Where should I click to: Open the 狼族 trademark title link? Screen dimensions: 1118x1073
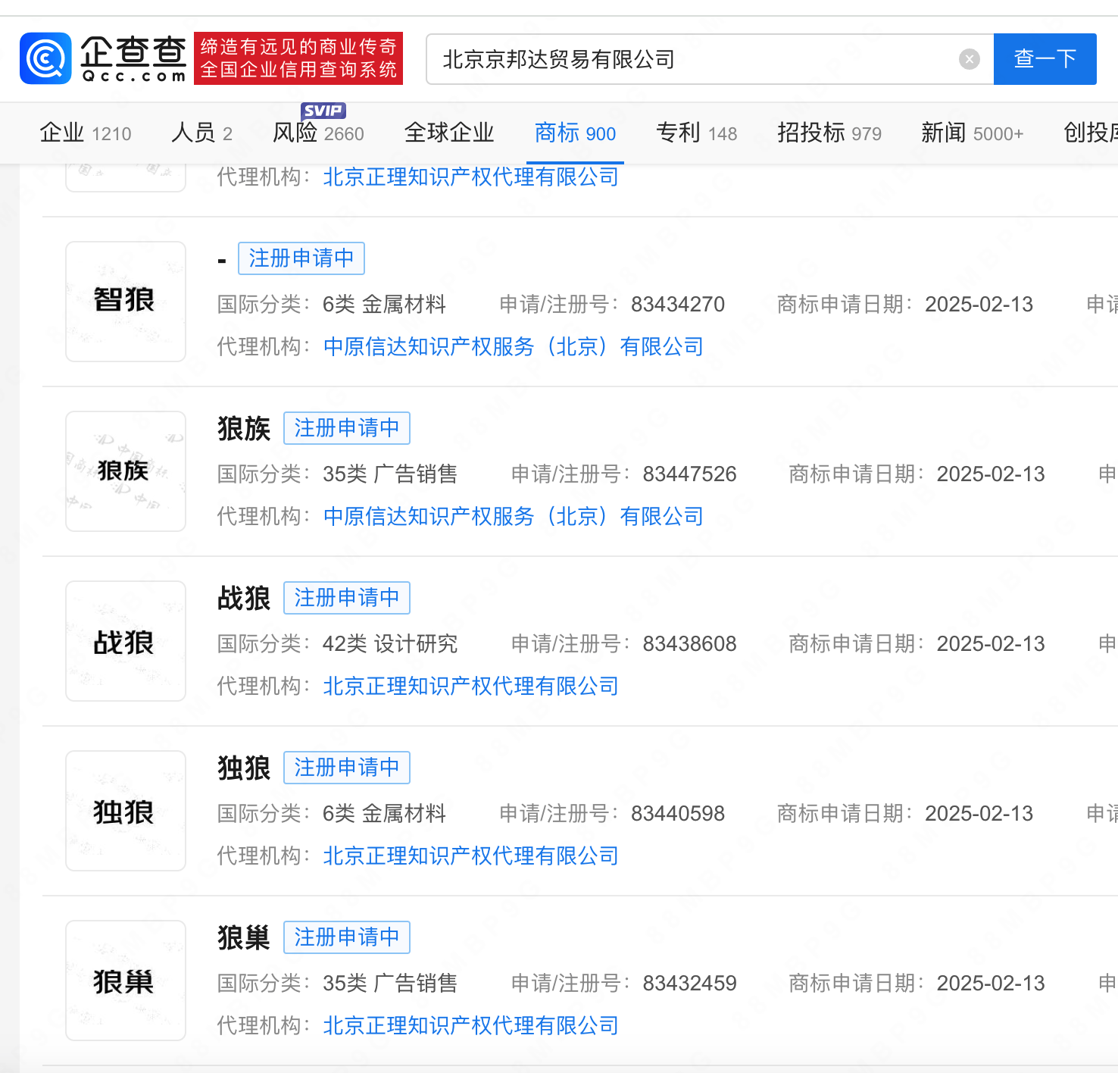[244, 429]
